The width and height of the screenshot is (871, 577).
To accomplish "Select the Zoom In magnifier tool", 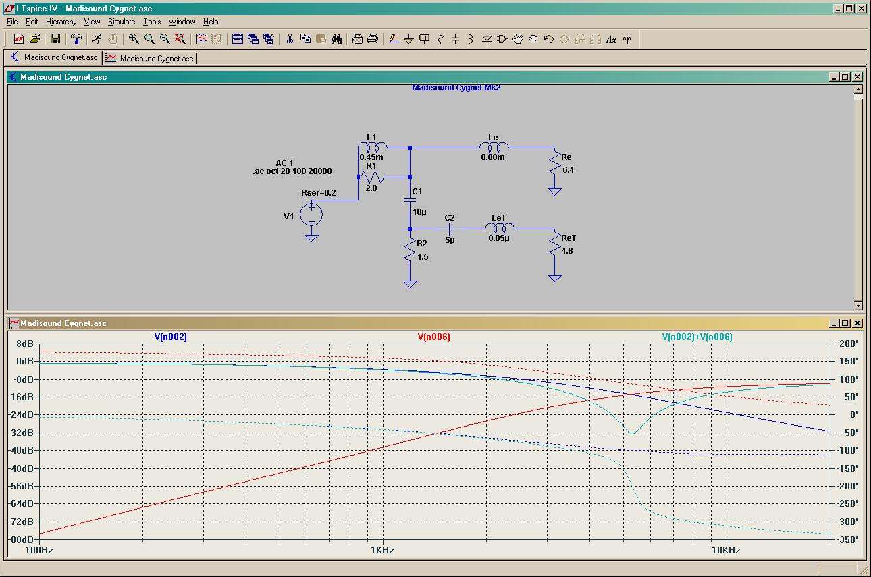I will pyautogui.click(x=134, y=39).
